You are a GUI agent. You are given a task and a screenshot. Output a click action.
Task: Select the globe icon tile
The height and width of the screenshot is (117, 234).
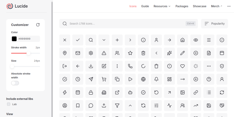pos(143,79)
